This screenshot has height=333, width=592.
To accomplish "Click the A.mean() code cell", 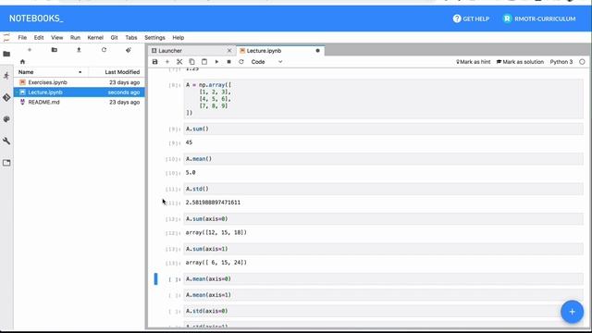I will pos(383,159).
